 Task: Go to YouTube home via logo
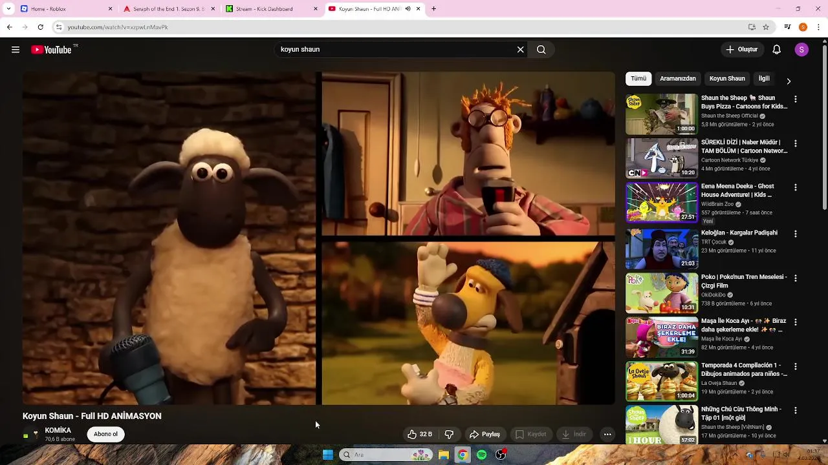[x=52, y=50]
